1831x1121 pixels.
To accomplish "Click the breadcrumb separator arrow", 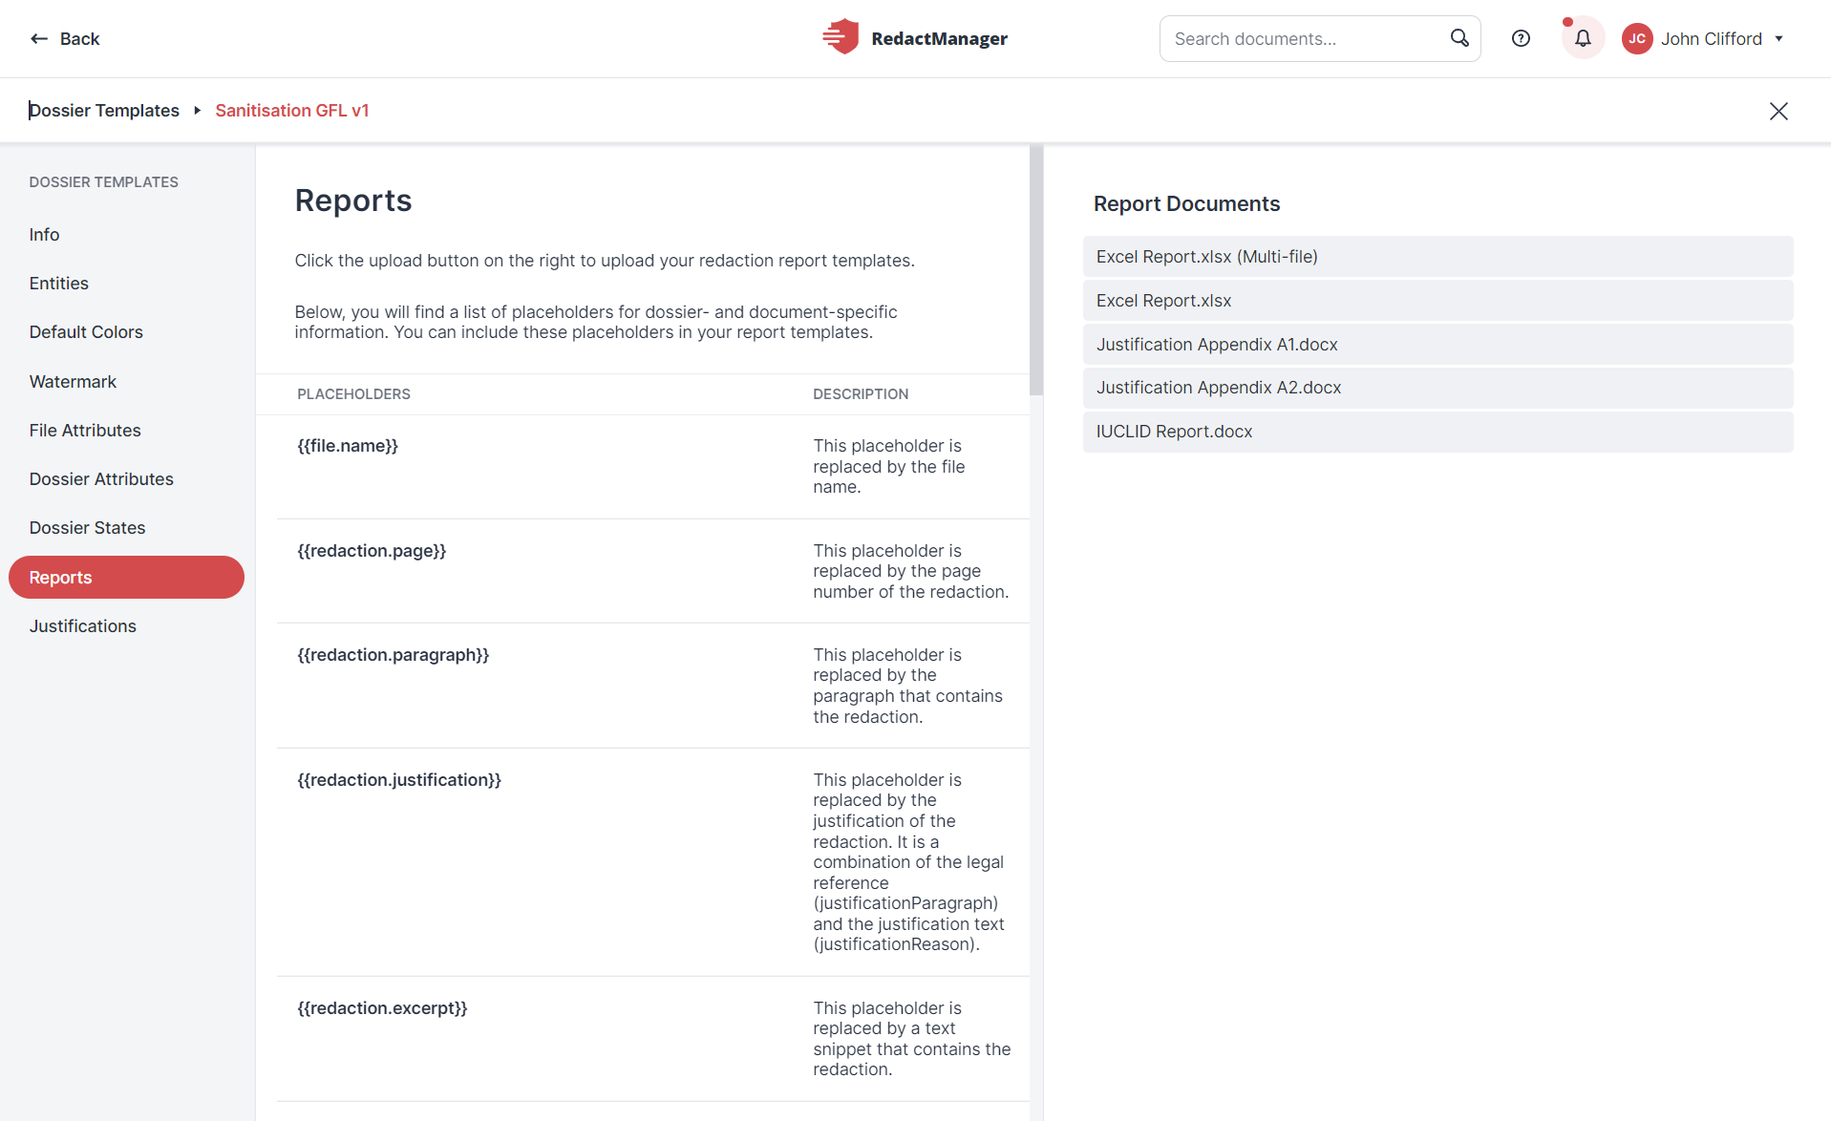I will (x=198, y=111).
